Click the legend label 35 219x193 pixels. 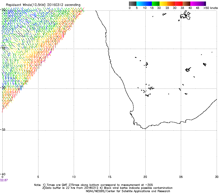182,8
